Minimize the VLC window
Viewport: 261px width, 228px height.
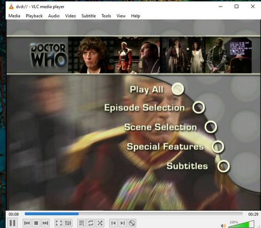pos(220,7)
